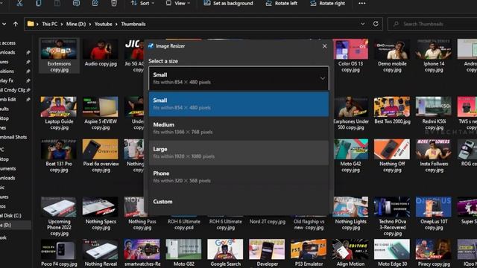Click the Cut scissors icon in toolbar

tap(19, 3)
